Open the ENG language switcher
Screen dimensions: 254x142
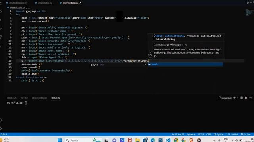[x=226, y=140]
